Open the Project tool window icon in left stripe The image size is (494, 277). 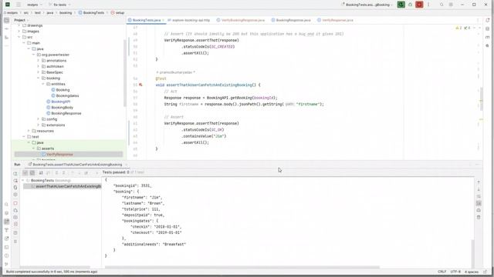6,20
